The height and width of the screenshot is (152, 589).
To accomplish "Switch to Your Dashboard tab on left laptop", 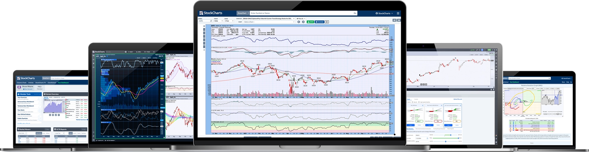I will click(x=63, y=83).
